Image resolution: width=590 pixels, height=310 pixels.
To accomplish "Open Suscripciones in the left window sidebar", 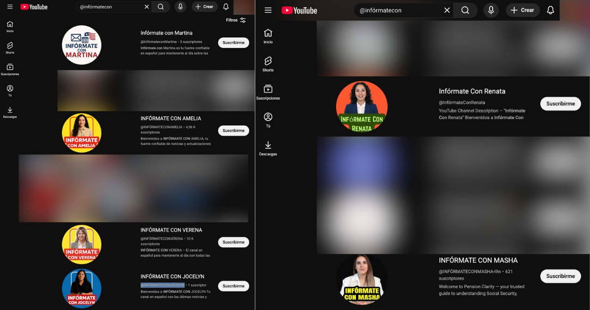I will pos(10,69).
